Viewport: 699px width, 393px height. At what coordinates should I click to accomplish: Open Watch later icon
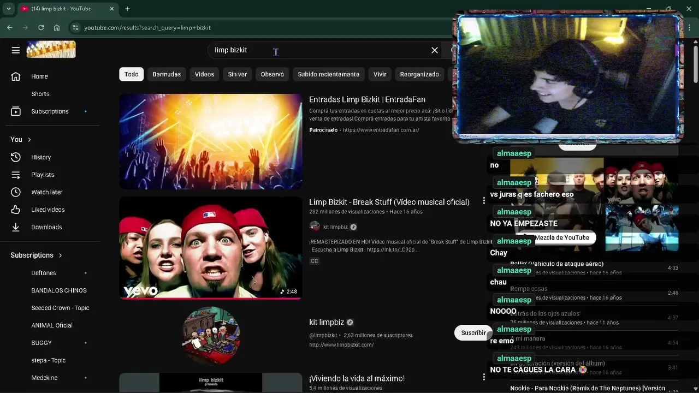click(16, 192)
